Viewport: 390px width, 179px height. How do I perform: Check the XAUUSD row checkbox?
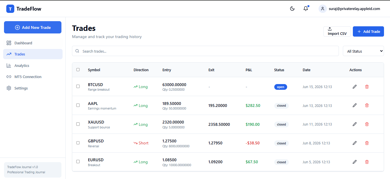[78, 124]
